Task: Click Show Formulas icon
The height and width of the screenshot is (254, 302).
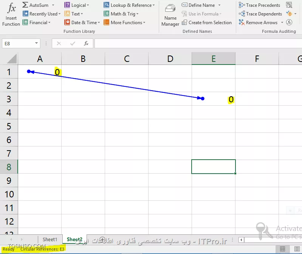Action: point(289,5)
